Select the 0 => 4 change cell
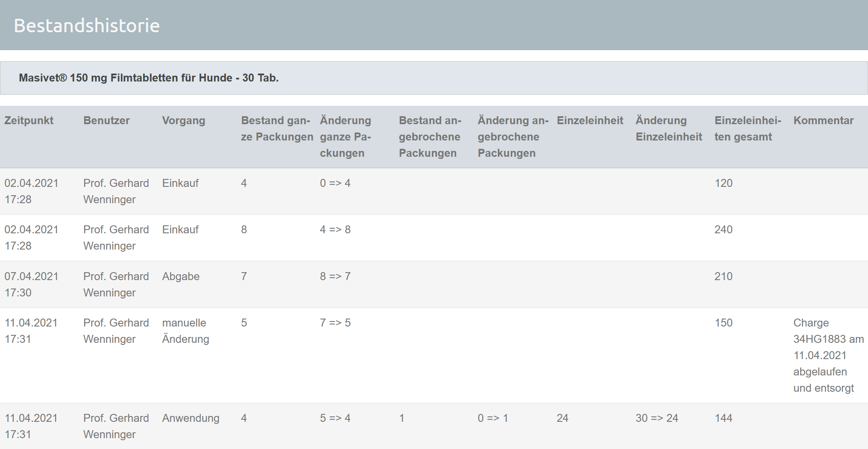This screenshot has width=868, height=449. (x=335, y=183)
